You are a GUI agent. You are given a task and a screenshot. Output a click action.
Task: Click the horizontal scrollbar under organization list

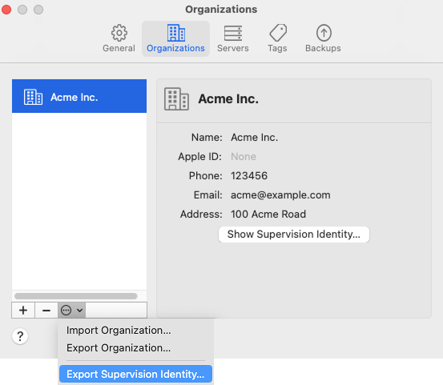76,296
